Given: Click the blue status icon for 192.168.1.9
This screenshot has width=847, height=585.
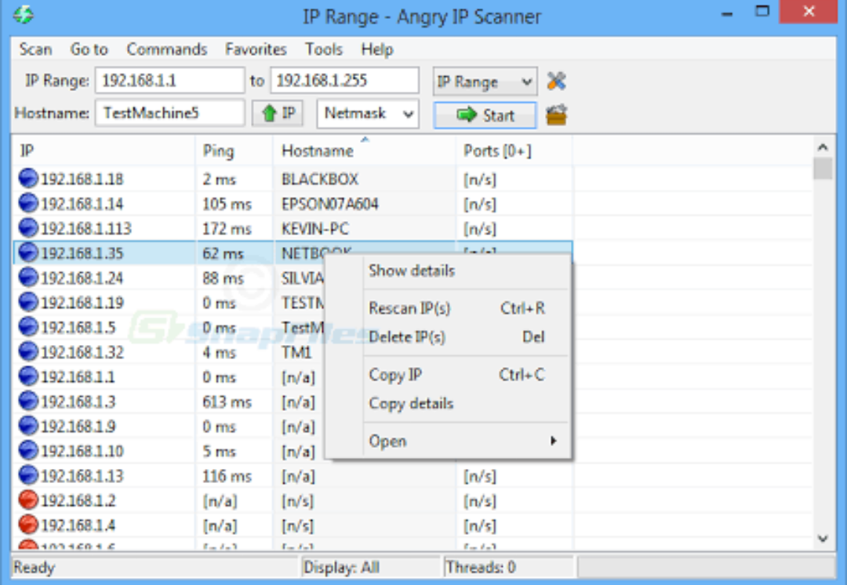Looking at the screenshot, I should [x=28, y=426].
